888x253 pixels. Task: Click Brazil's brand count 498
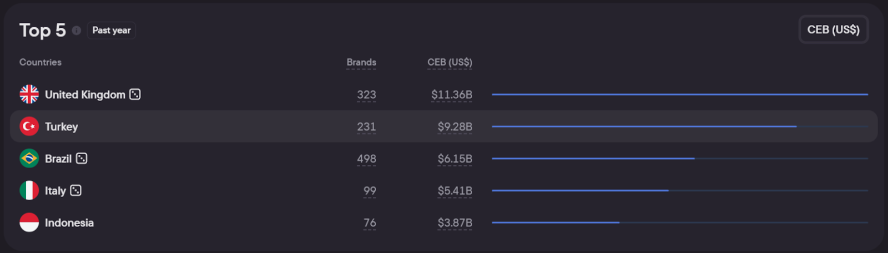tap(366, 159)
